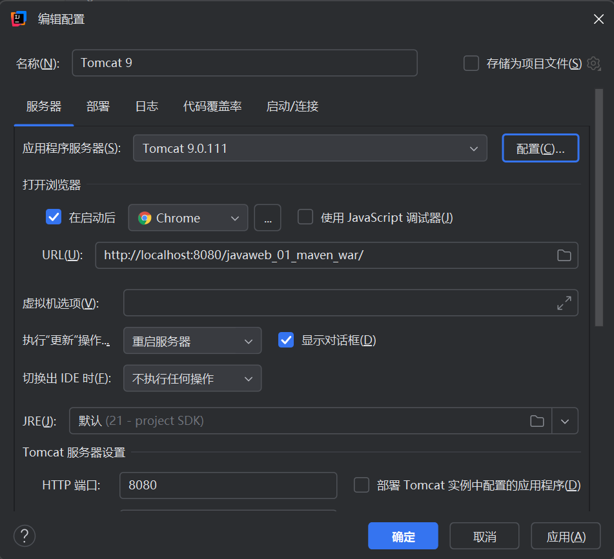Click the JRE field showing 默认
Viewport: 614px width, 559px height.
pos(311,421)
